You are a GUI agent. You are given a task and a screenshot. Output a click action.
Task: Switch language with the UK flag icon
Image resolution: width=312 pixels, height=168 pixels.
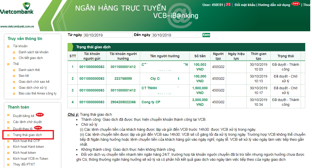228,4
